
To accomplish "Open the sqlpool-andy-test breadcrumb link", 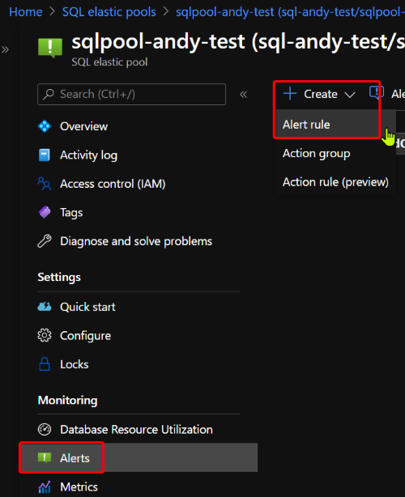I will 290,12.
